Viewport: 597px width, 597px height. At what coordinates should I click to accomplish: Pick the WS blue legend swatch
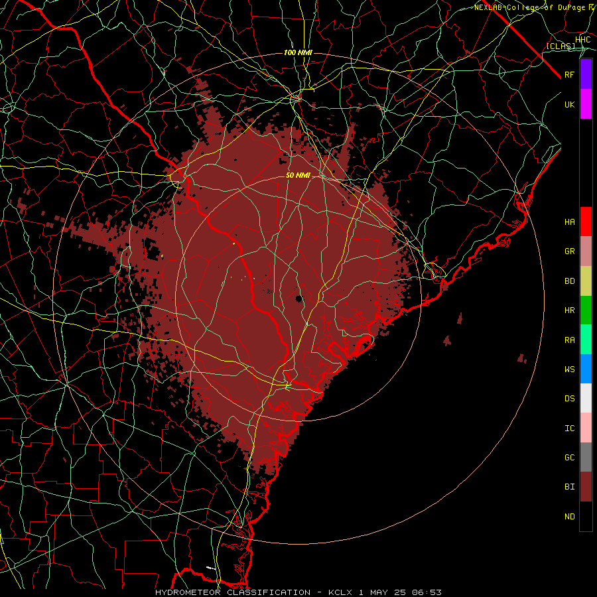click(586, 369)
